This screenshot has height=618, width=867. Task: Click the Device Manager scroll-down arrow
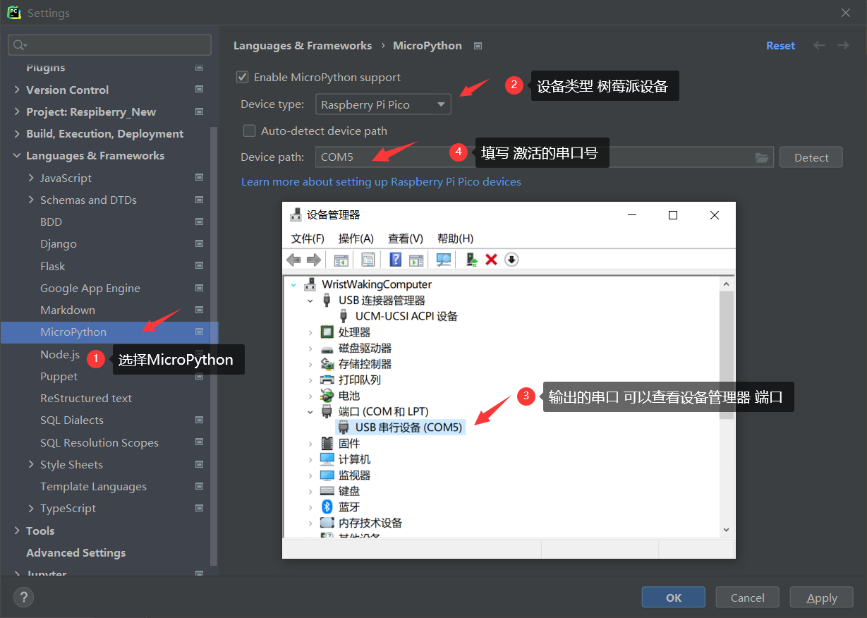(x=727, y=529)
